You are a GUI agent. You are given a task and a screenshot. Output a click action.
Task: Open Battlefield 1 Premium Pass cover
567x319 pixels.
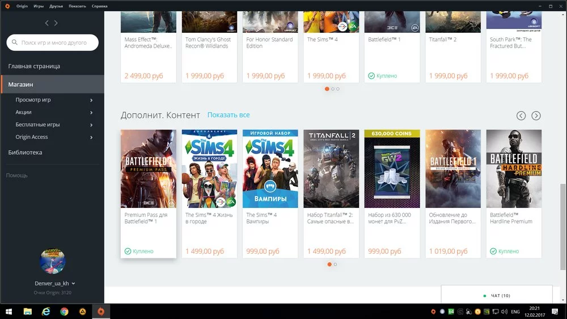(x=148, y=169)
